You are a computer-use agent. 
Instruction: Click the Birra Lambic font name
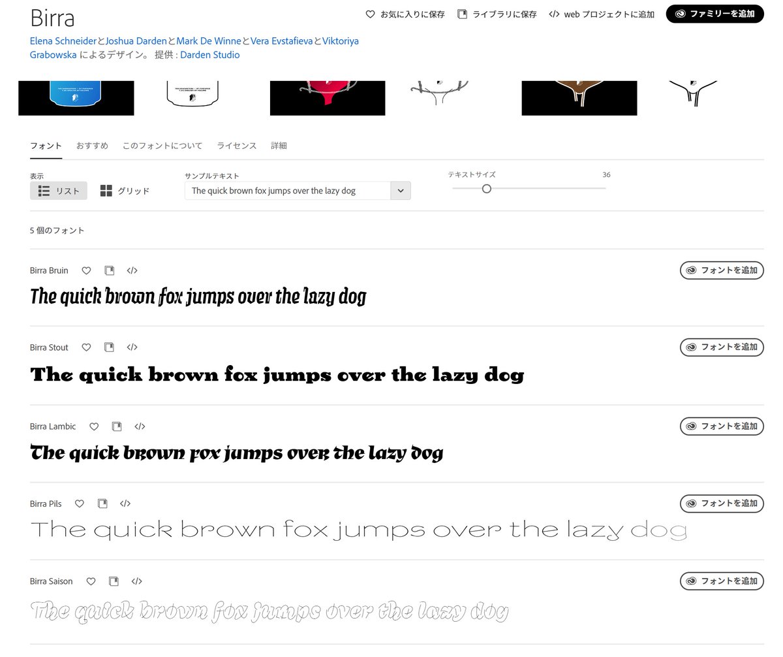(53, 426)
